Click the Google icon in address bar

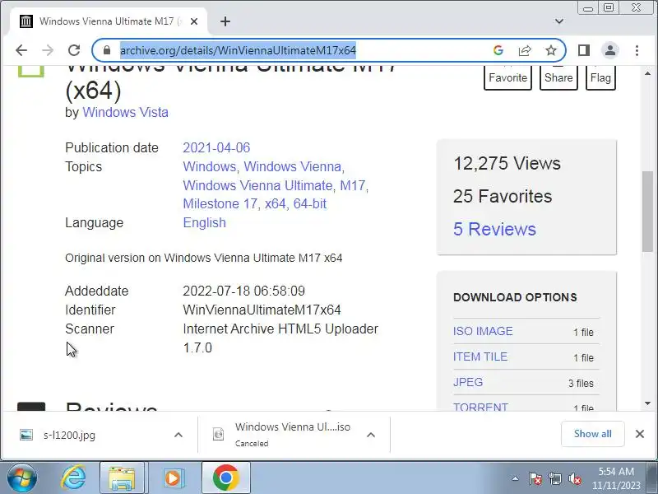498,50
